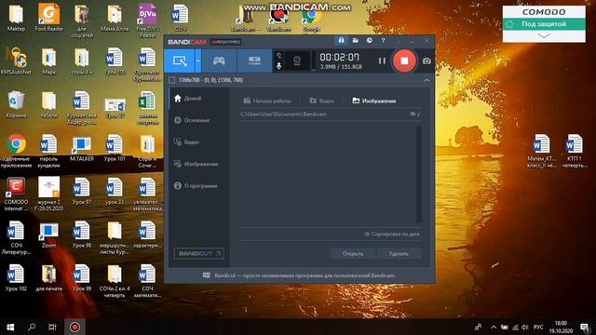Click the Открыть button

pyautogui.click(x=353, y=254)
